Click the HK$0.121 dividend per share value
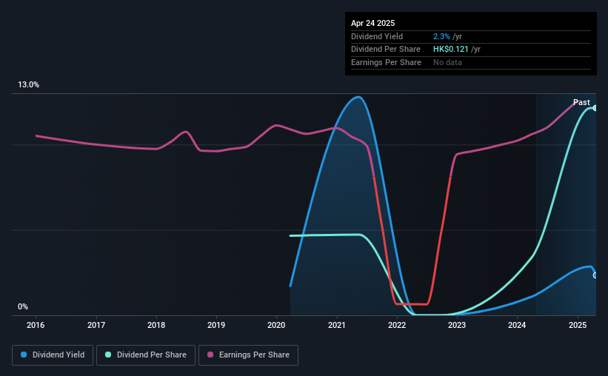This screenshot has height=376, width=608. (x=450, y=50)
